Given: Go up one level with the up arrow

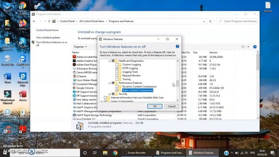Looking at the screenshot, I should click(49, 21).
